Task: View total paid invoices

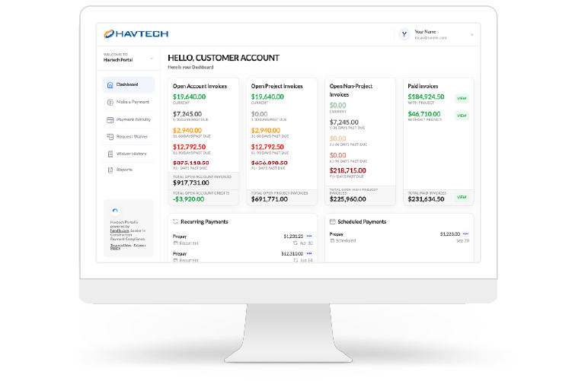Action: coord(461,197)
